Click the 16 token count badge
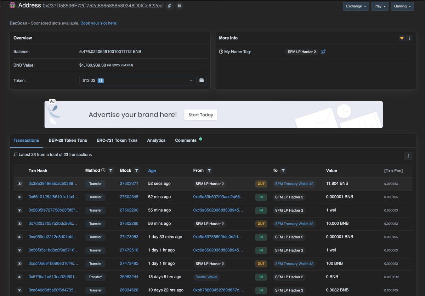 point(101,81)
